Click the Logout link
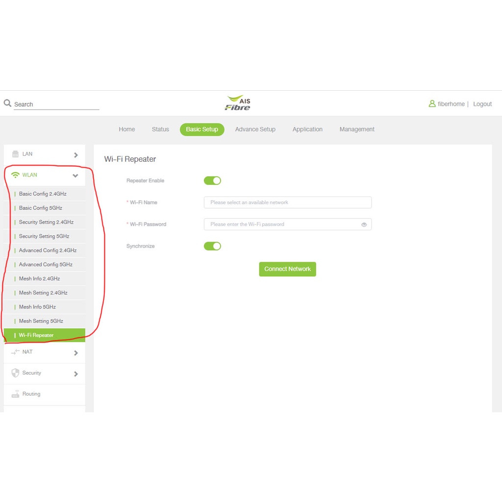Image resolution: width=502 pixels, height=502 pixels. tap(482, 104)
